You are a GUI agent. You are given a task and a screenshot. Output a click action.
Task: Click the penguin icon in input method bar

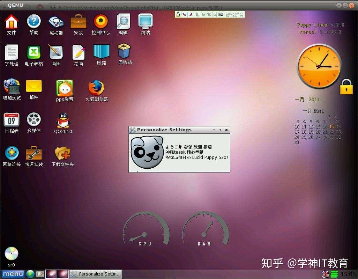pos(178,14)
